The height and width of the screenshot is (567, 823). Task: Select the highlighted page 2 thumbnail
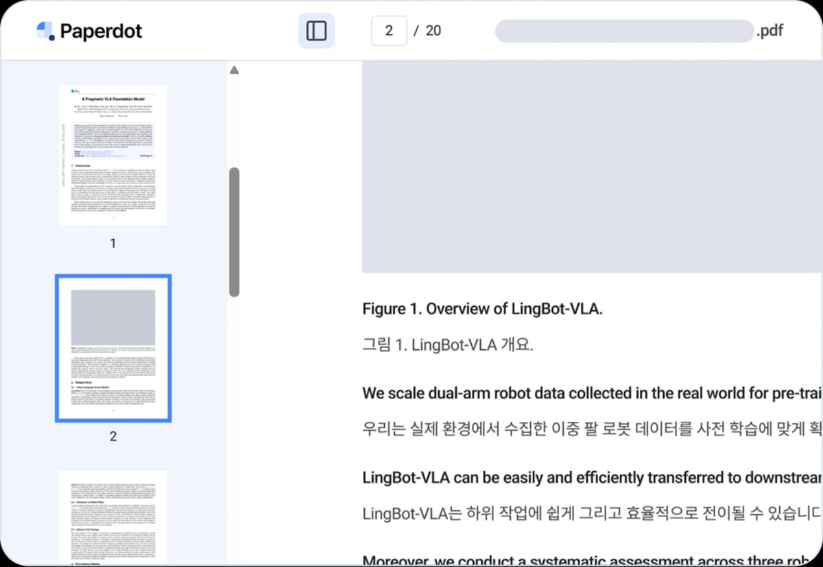coord(113,349)
